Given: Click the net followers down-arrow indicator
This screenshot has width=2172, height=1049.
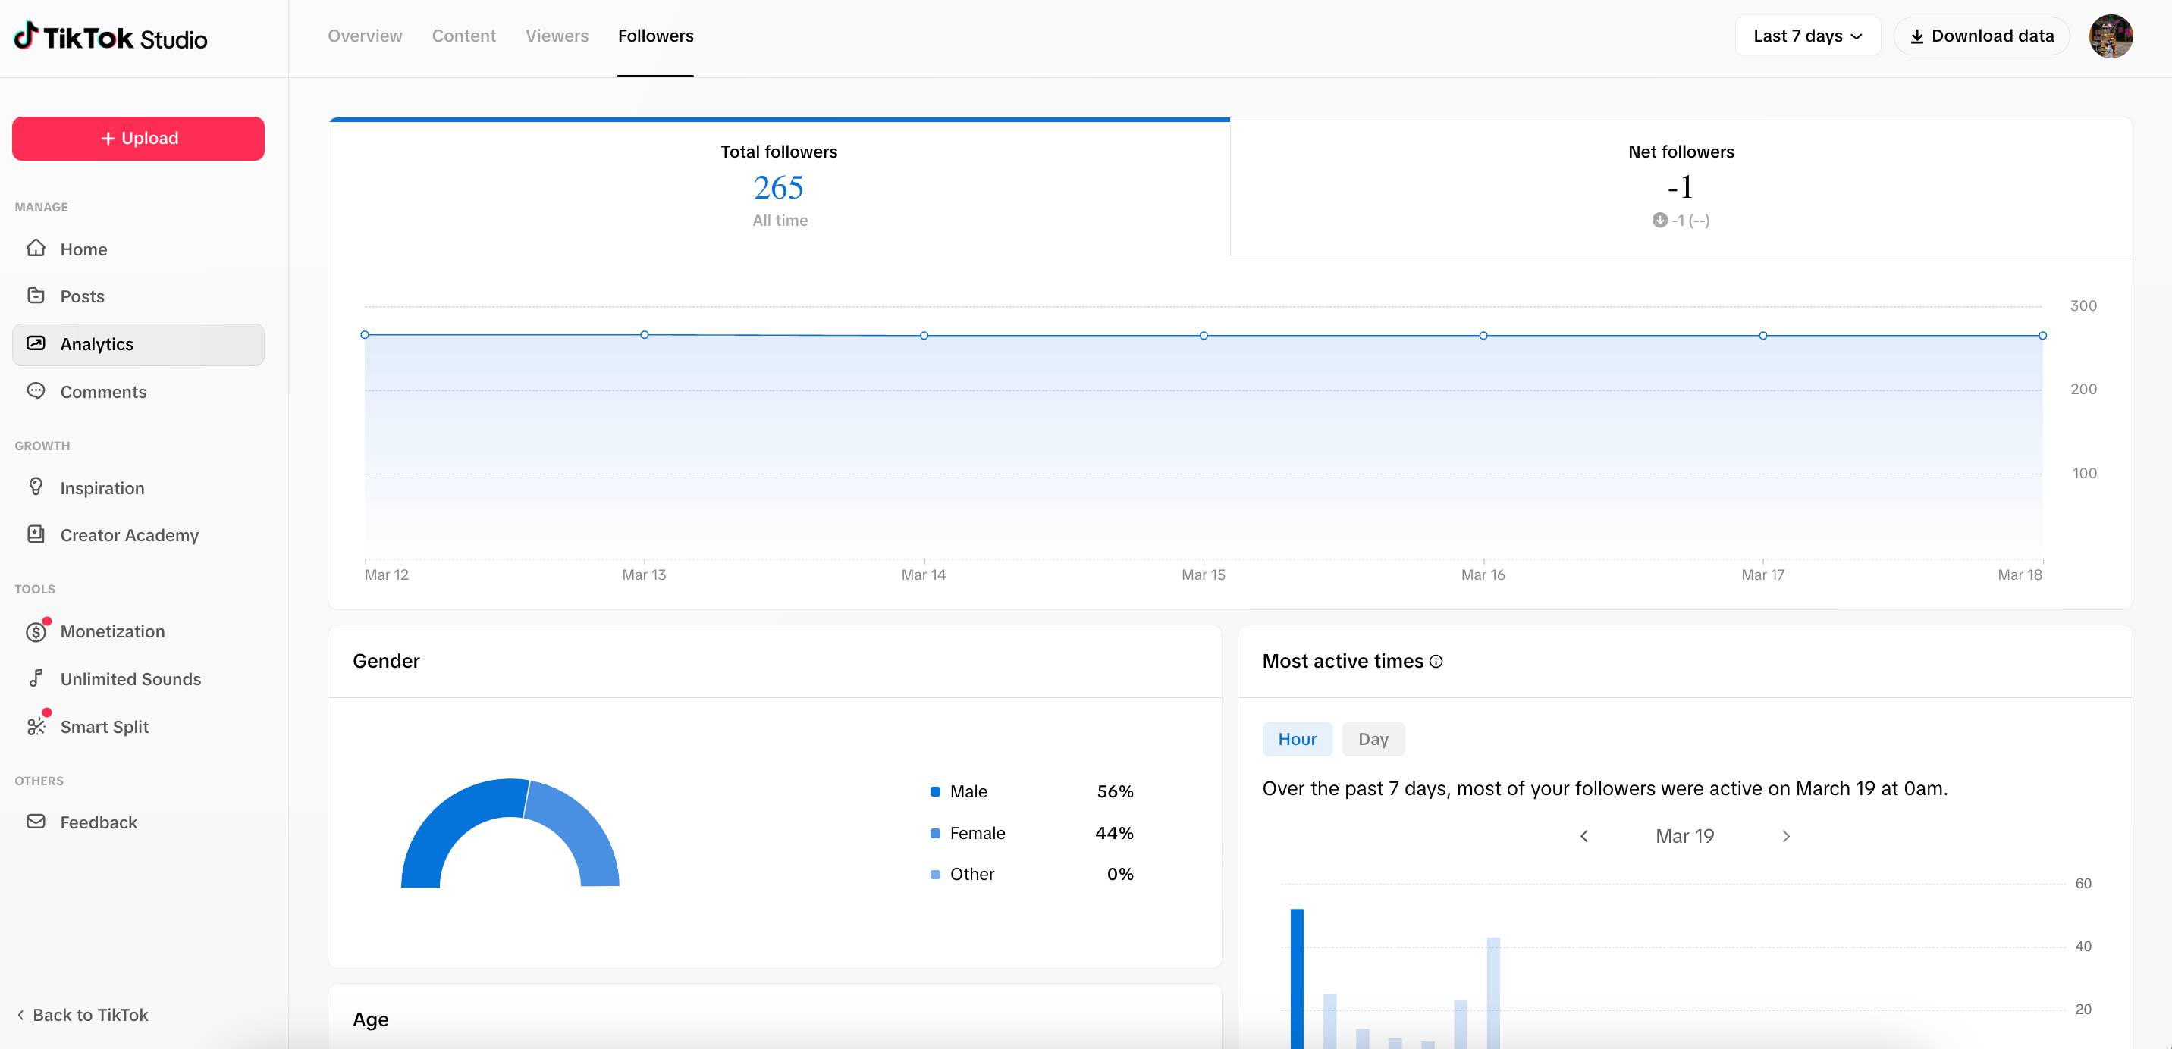Looking at the screenshot, I should tap(1659, 220).
